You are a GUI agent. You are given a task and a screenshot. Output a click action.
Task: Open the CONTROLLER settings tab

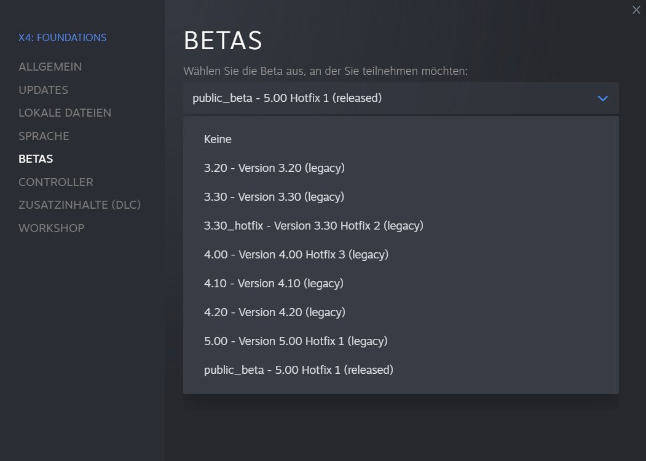55,182
